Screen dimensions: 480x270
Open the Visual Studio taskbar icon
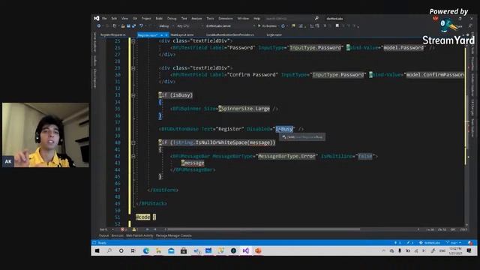246,250
